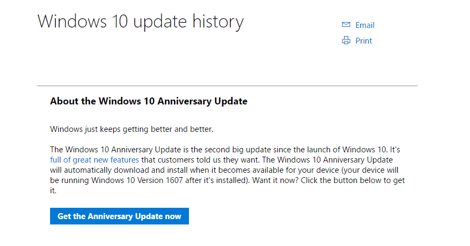Click the horizontal divider under the title
The height and width of the screenshot is (246, 470).
pyautogui.click(x=227, y=86)
